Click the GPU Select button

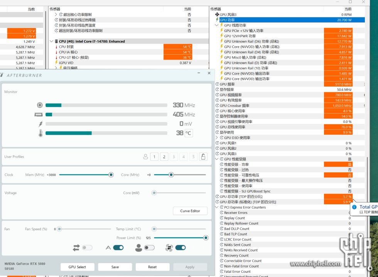coord(77,267)
